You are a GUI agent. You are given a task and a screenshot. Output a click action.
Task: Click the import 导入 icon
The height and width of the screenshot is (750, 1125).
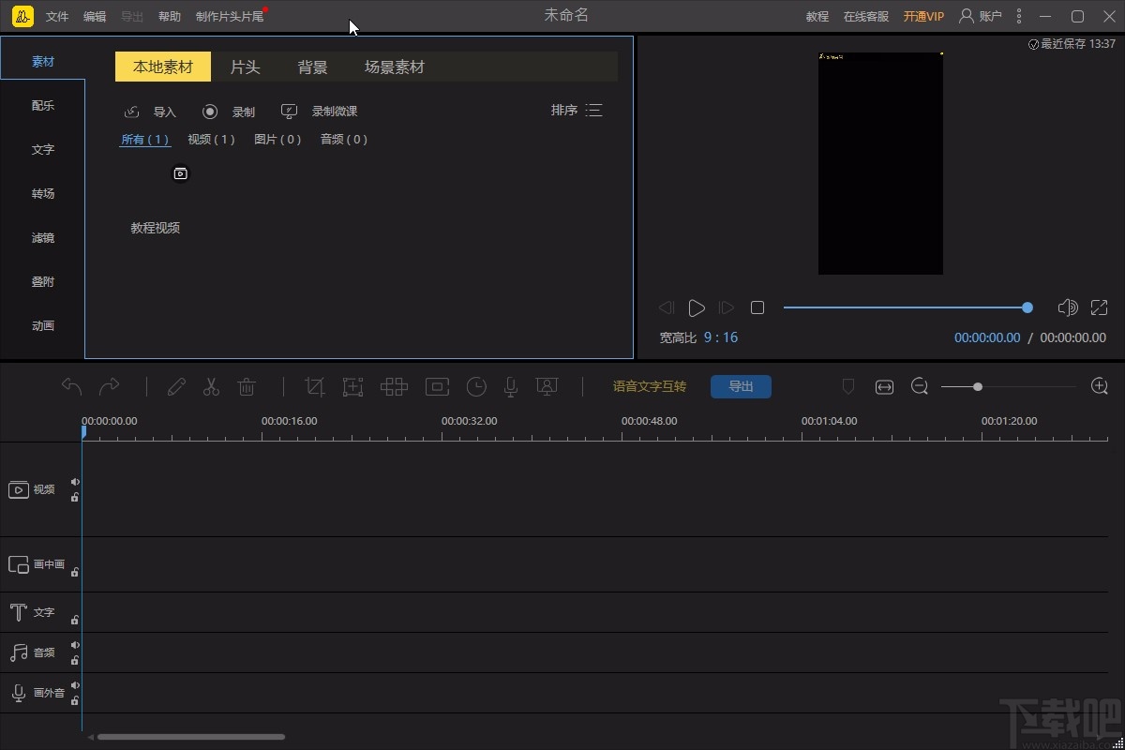(132, 112)
